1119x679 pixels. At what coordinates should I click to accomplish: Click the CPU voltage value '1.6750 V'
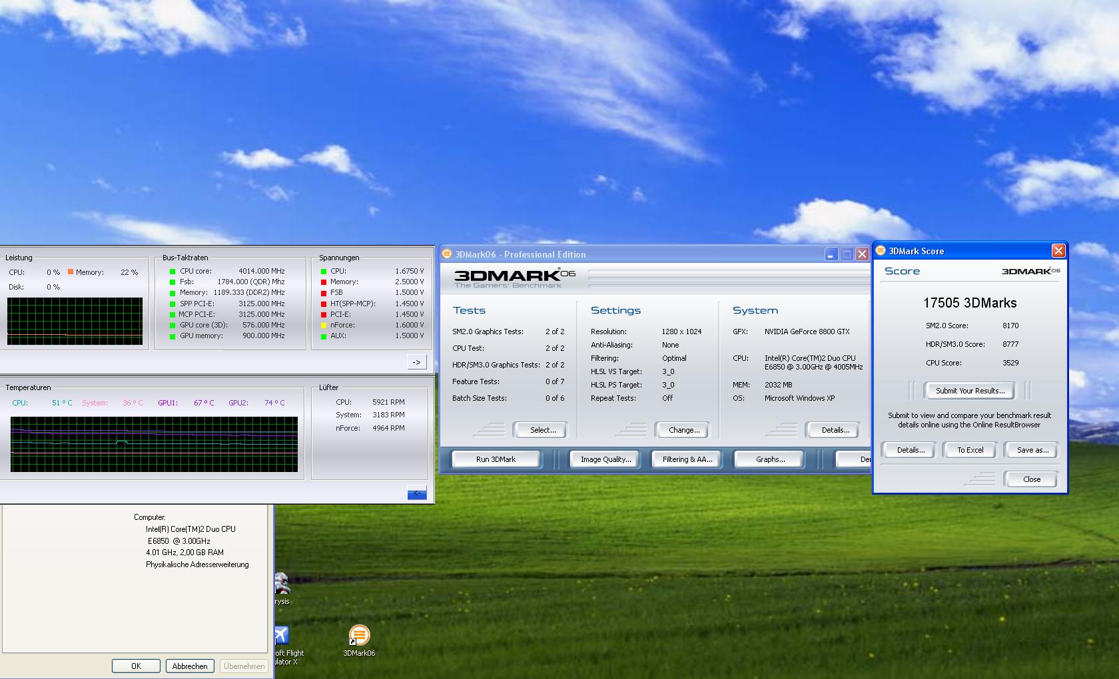(410, 271)
